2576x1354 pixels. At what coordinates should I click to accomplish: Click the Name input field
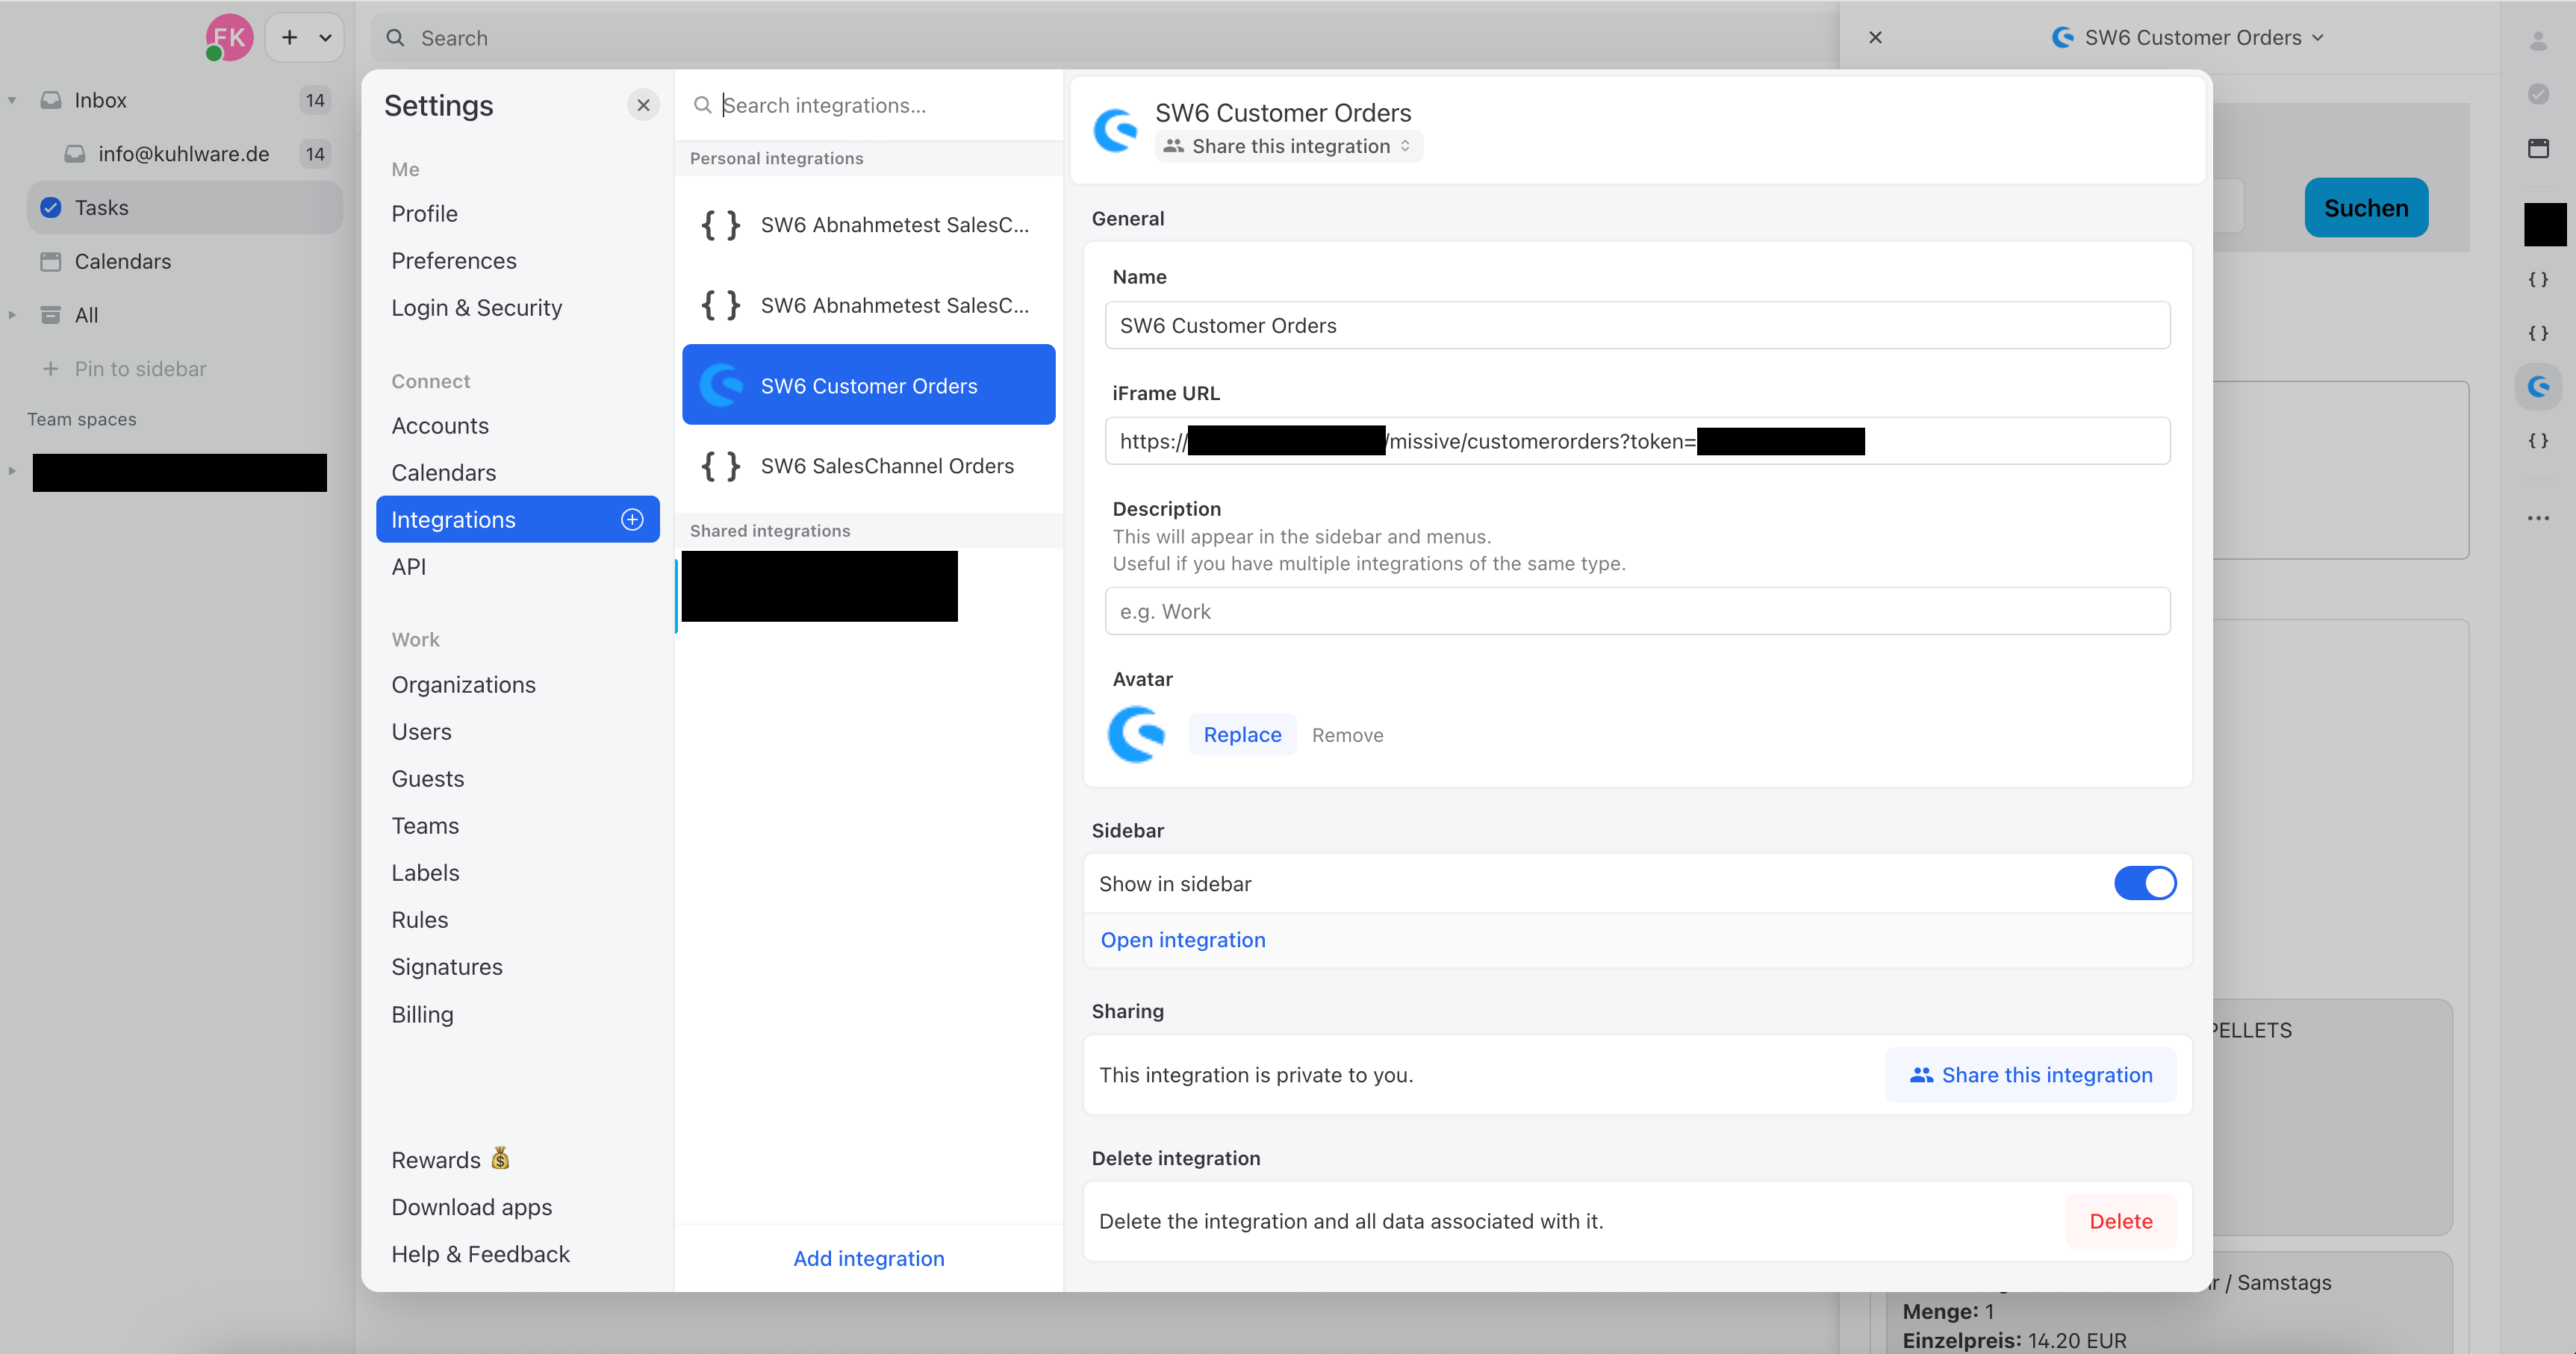point(1637,325)
